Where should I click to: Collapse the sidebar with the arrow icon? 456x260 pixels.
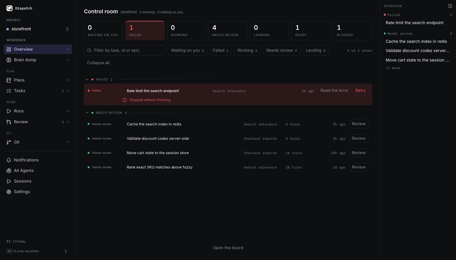click(x=66, y=251)
